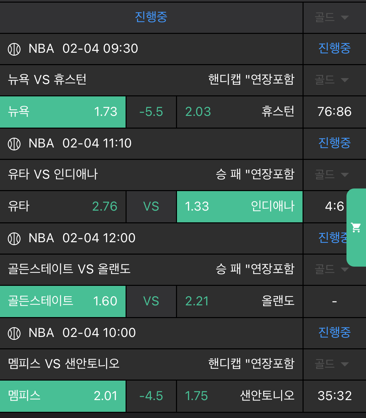Open the green shopping cart panel
Image resolution: width=366 pixels, height=418 pixels.
tap(356, 227)
